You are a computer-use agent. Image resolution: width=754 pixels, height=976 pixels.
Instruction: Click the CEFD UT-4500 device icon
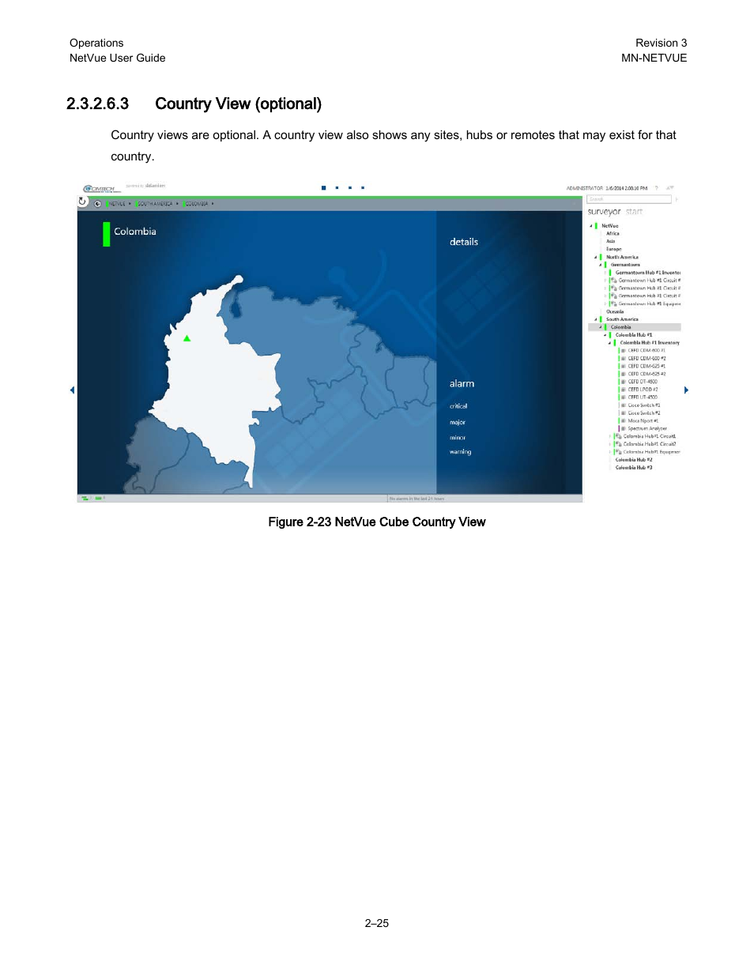pos(624,398)
